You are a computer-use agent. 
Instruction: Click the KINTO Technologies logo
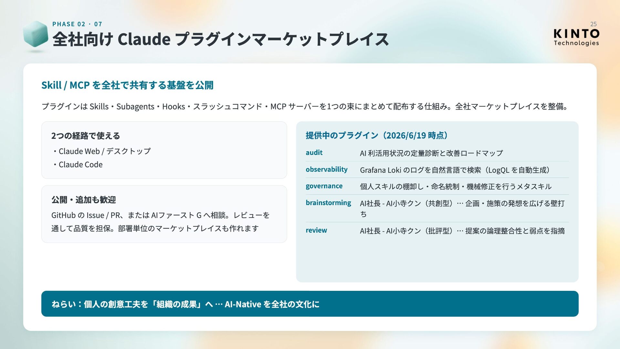click(x=576, y=37)
